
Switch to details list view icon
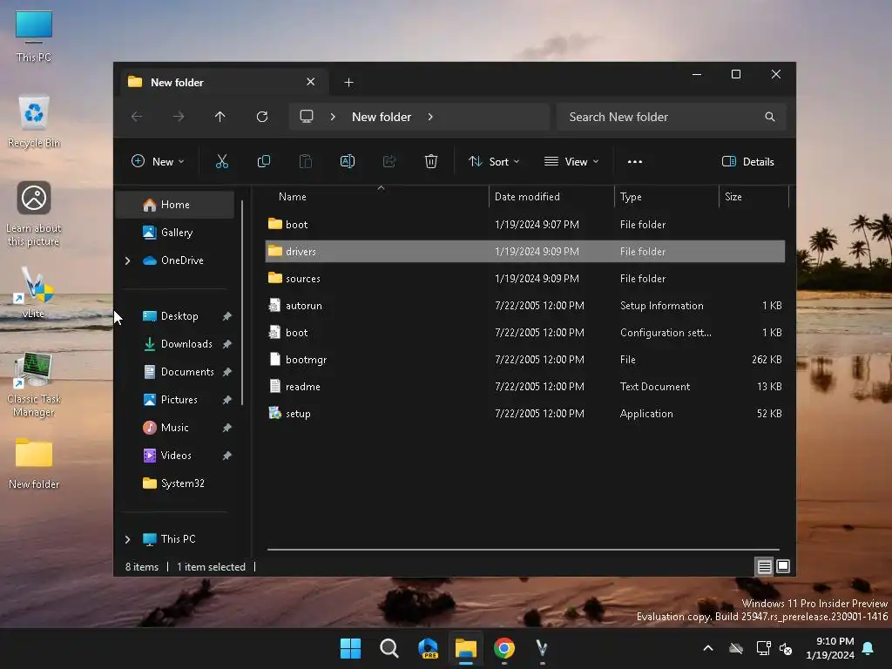click(764, 566)
